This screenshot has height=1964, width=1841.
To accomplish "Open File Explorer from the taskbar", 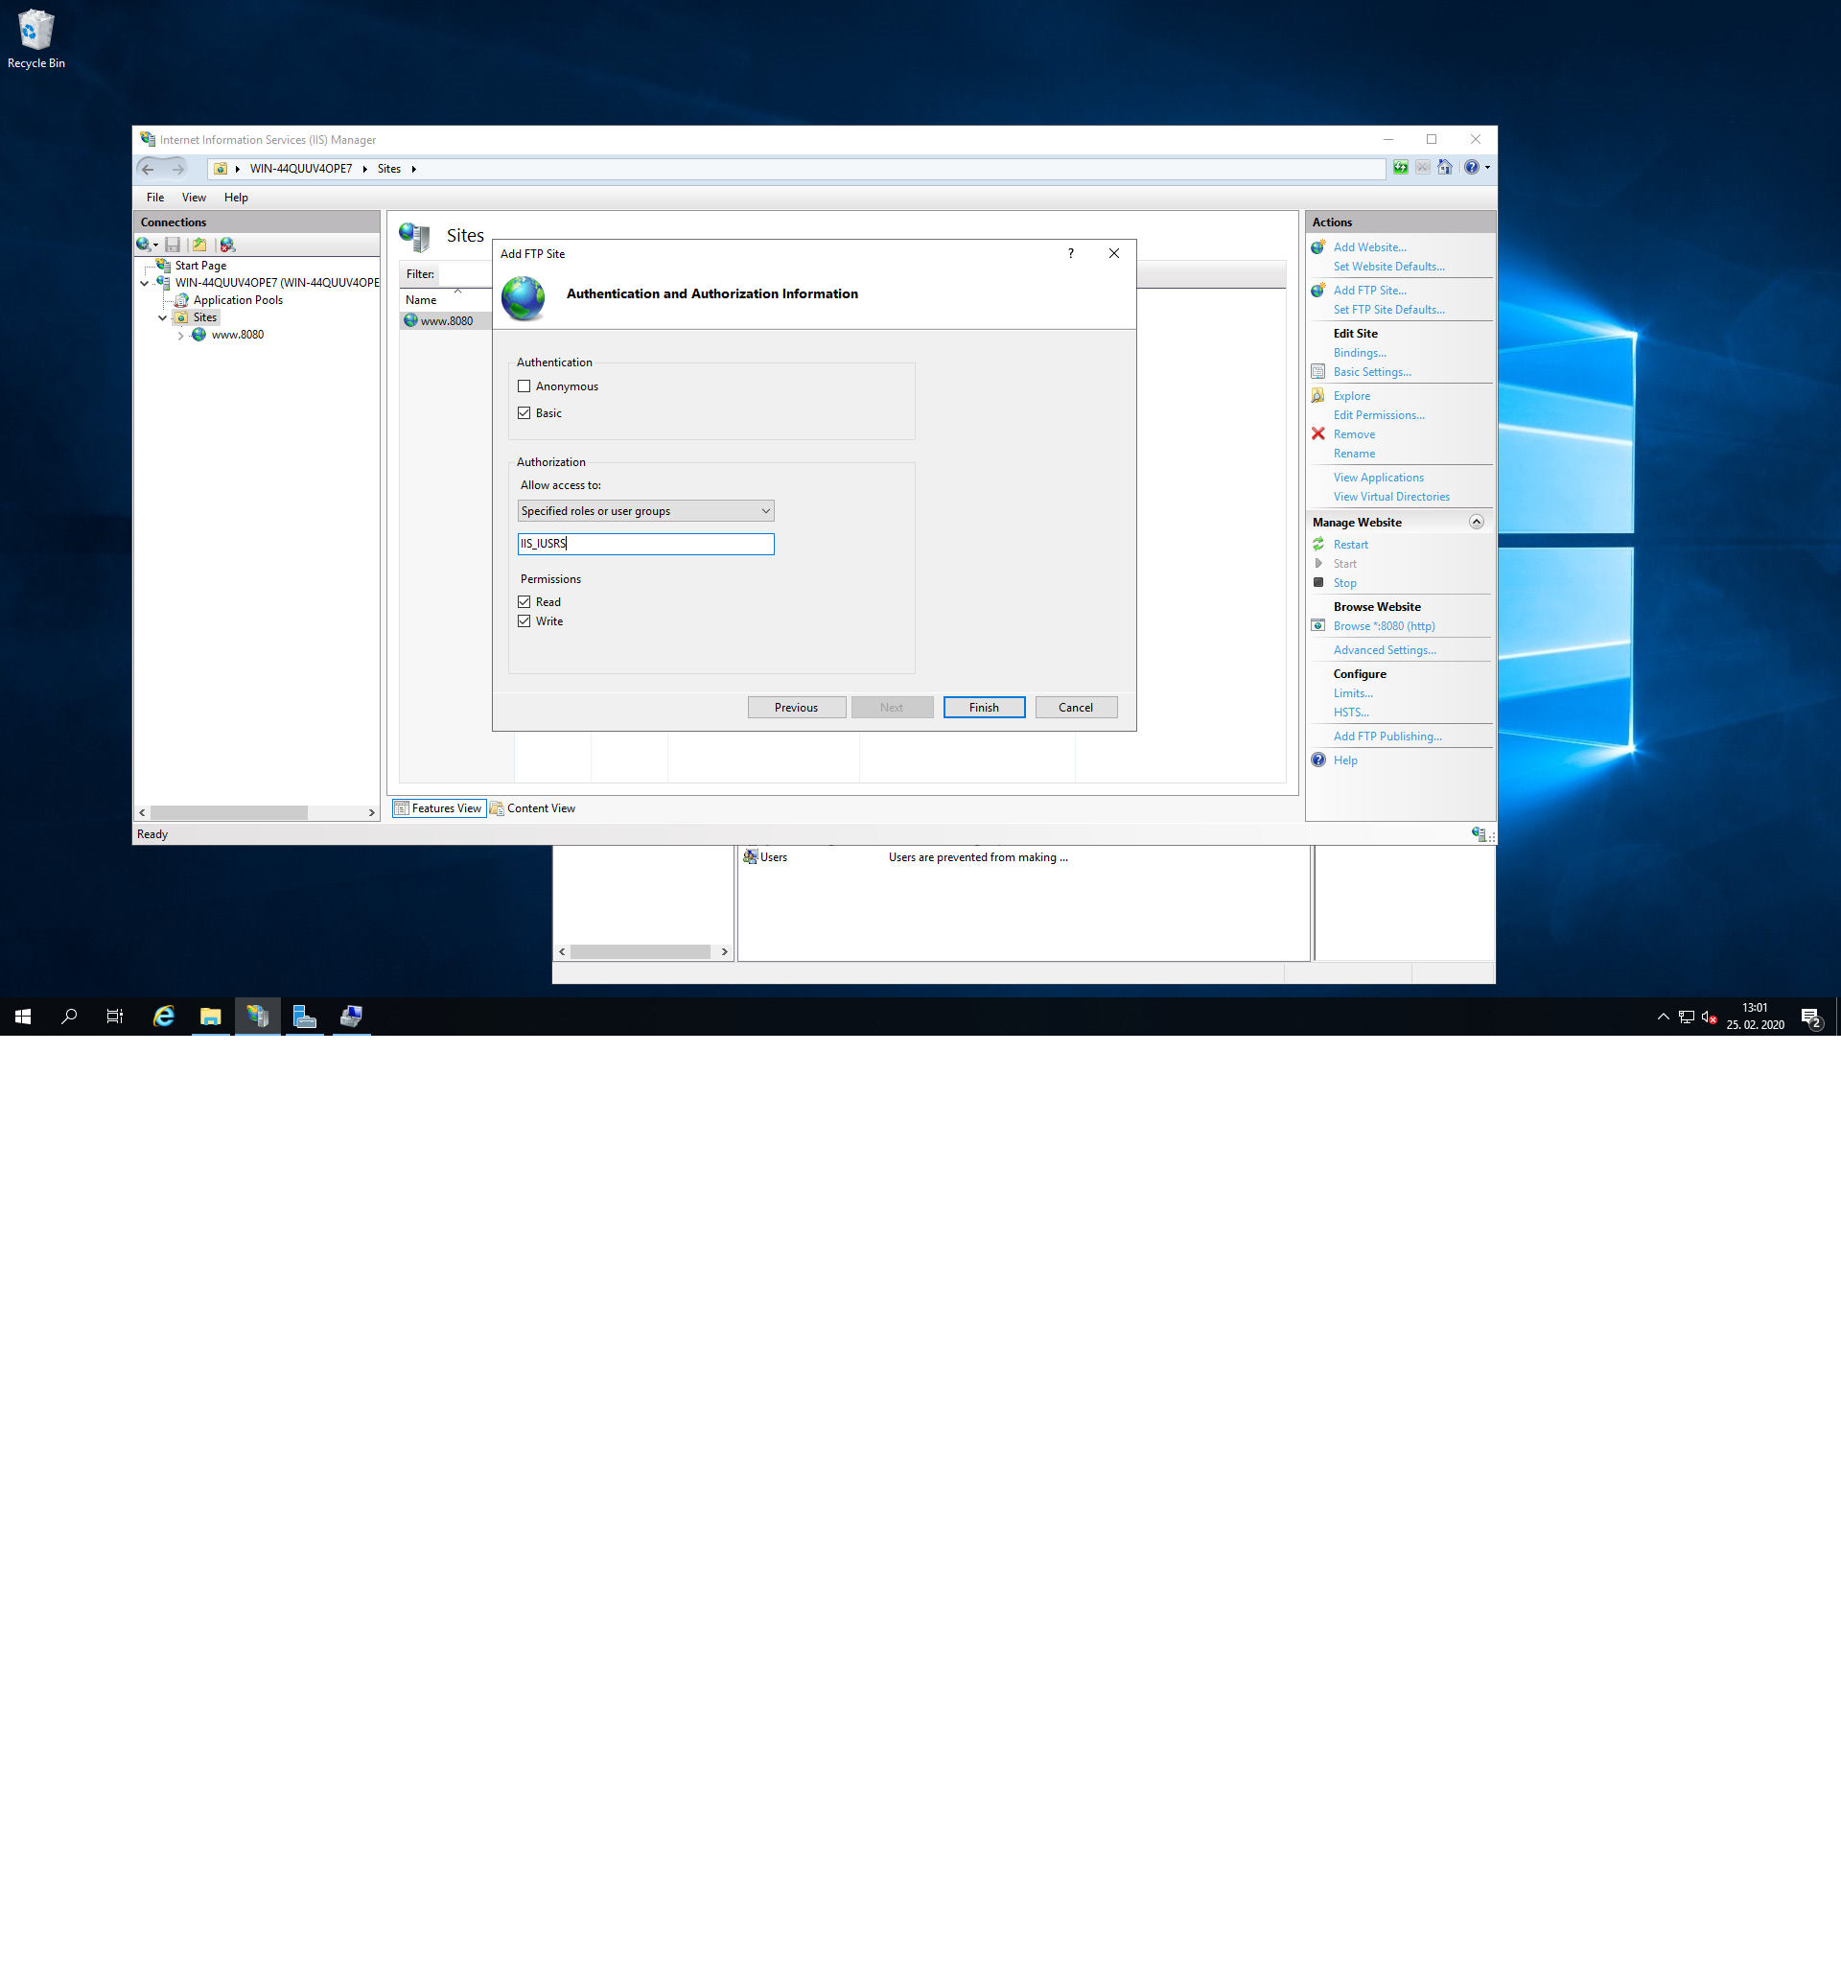I will pyautogui.click(x=210, y=1017).
